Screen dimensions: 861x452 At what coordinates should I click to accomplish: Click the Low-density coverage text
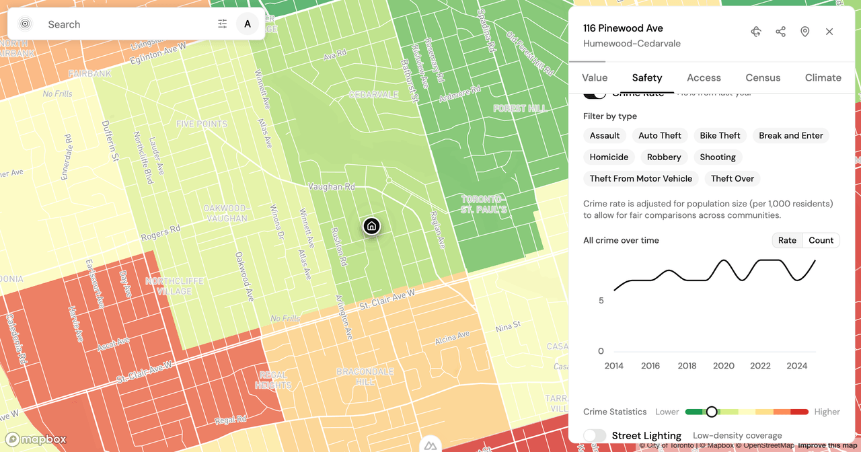pyautogui.click(x=737, y=436)
